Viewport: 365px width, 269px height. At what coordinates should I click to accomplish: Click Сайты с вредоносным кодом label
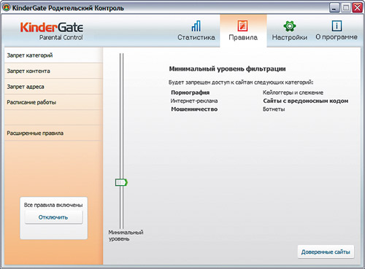305,101
